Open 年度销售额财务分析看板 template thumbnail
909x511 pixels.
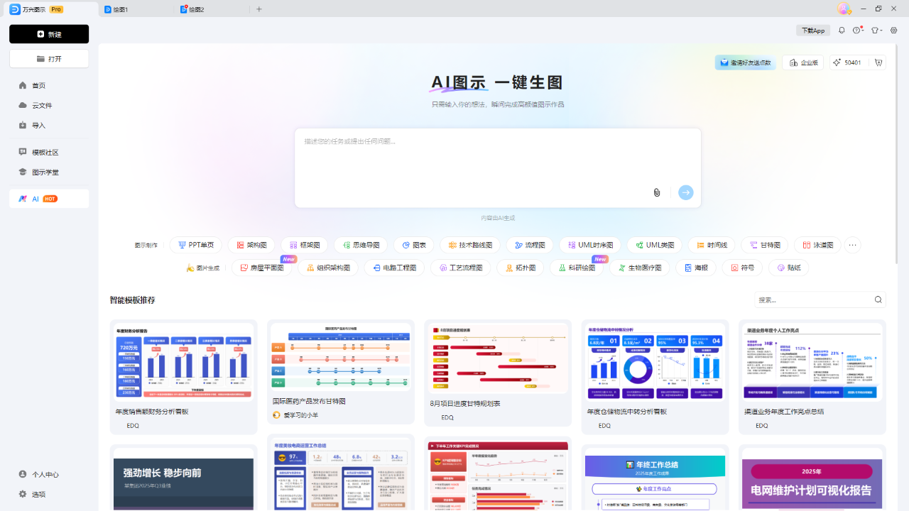tap(184, 363)
